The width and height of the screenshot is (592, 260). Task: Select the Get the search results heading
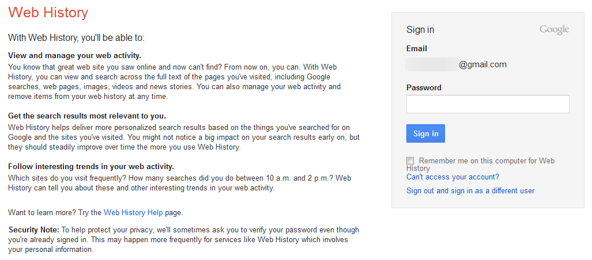tap(87, 116)
